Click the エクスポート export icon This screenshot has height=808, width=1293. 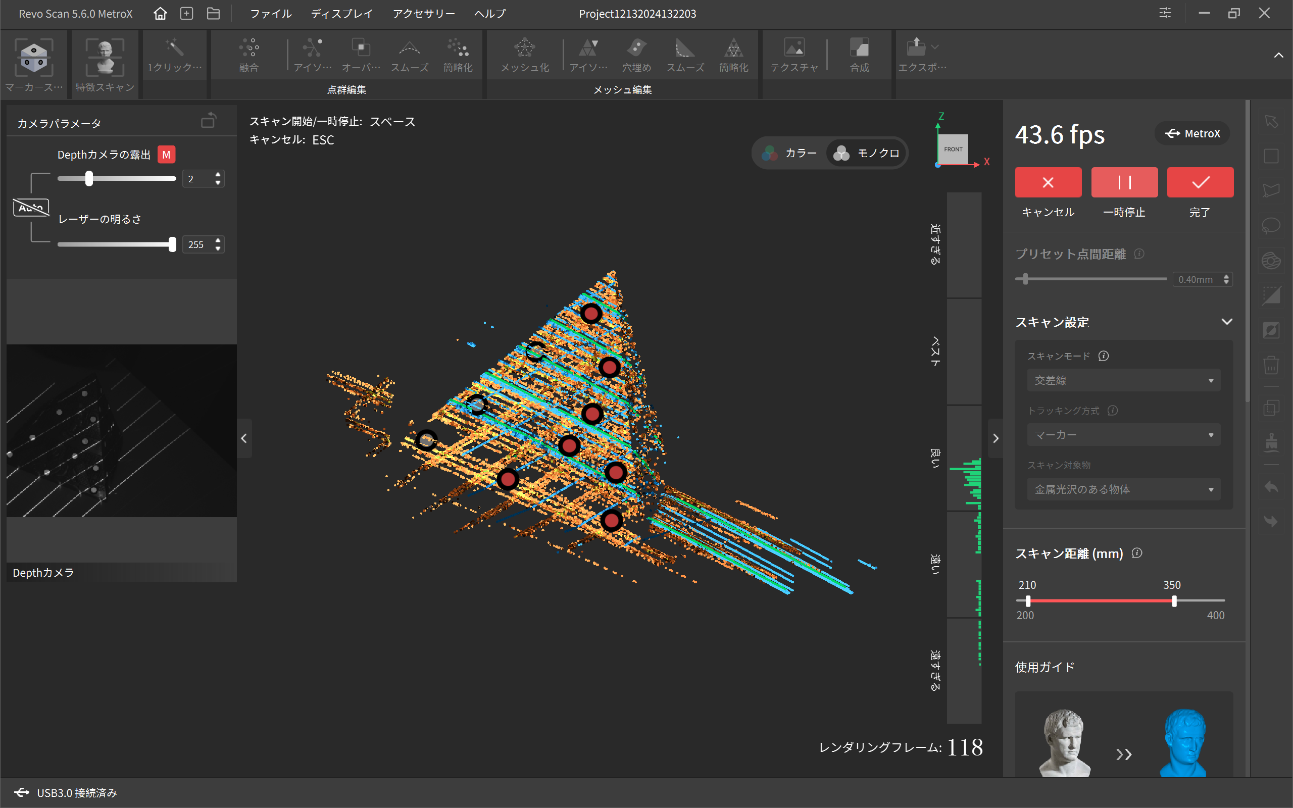point(916,47)
